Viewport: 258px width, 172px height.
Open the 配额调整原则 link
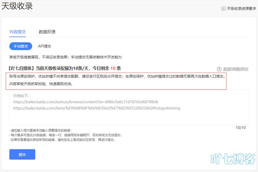click(236, 69)
